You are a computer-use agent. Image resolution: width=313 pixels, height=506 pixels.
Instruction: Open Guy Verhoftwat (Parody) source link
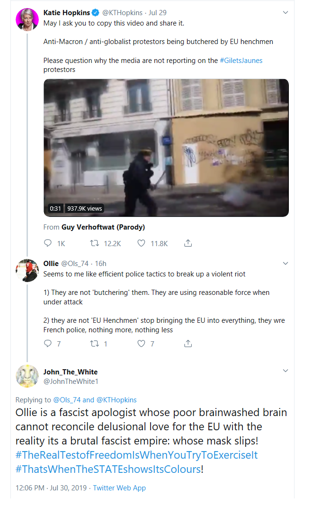[103, 227]
